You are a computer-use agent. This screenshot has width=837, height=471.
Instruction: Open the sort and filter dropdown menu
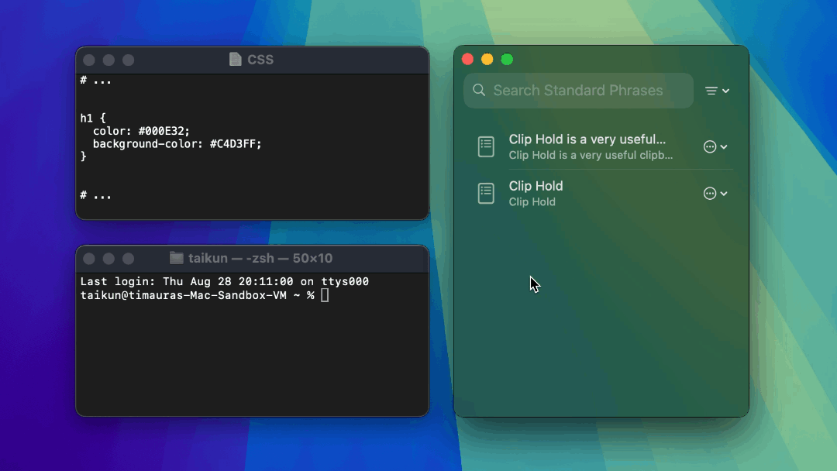(x=717, y=91)
